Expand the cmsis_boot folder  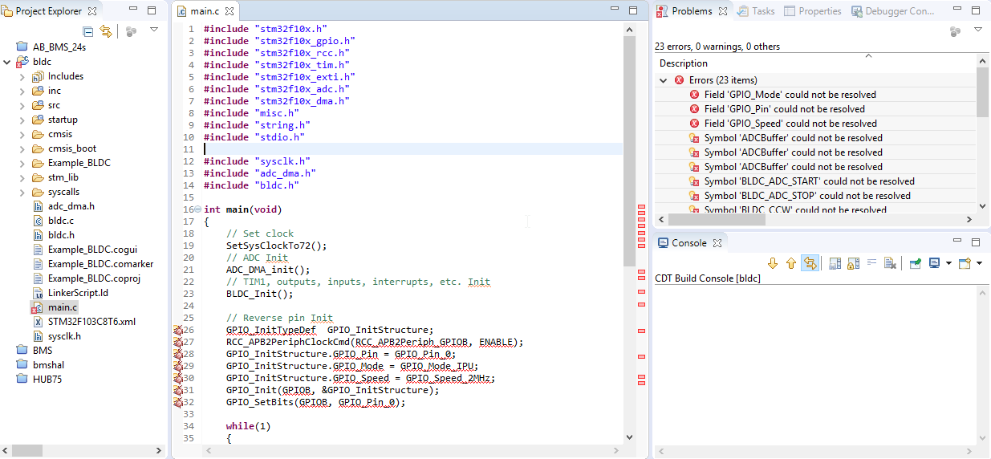[22, 148]
